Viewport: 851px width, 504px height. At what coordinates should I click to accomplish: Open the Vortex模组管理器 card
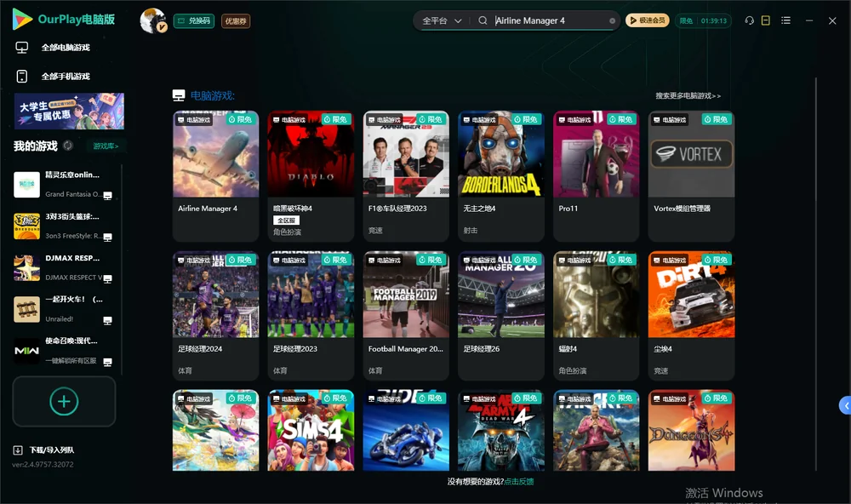691,176
